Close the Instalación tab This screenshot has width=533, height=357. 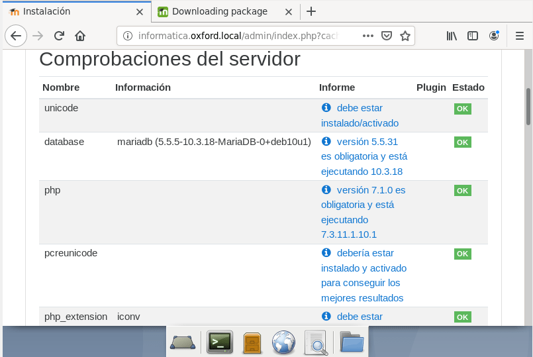tap(139, 11)
